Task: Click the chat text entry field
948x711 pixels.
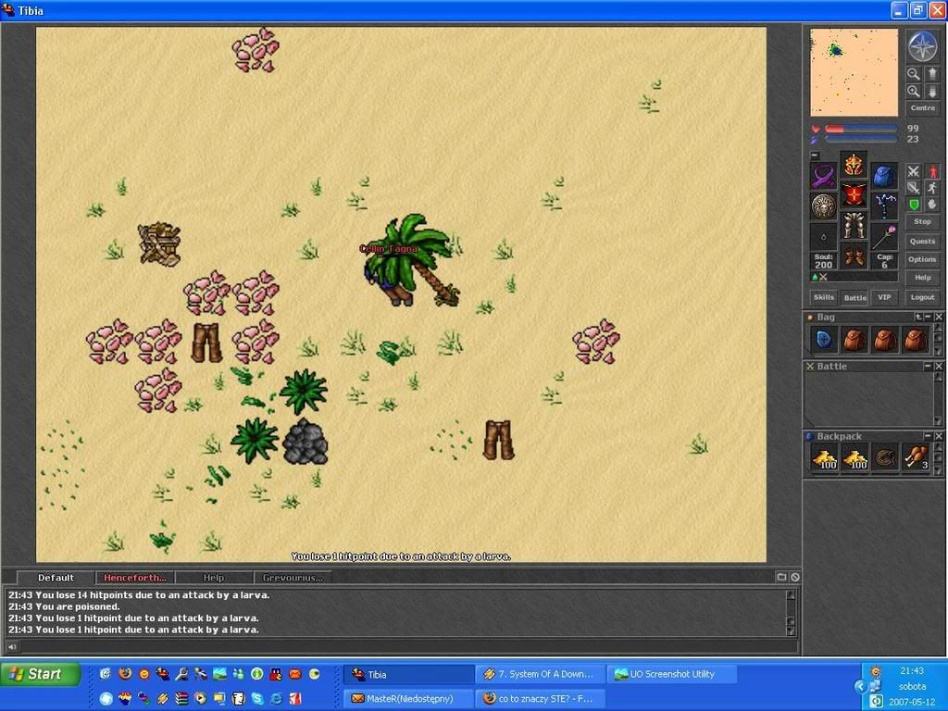Action: tap(408, 647)
